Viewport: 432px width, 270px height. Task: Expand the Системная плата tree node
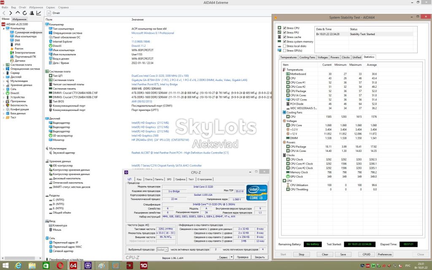click(3, 65)
